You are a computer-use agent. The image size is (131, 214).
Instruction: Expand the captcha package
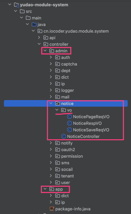[x=51, y=64]
